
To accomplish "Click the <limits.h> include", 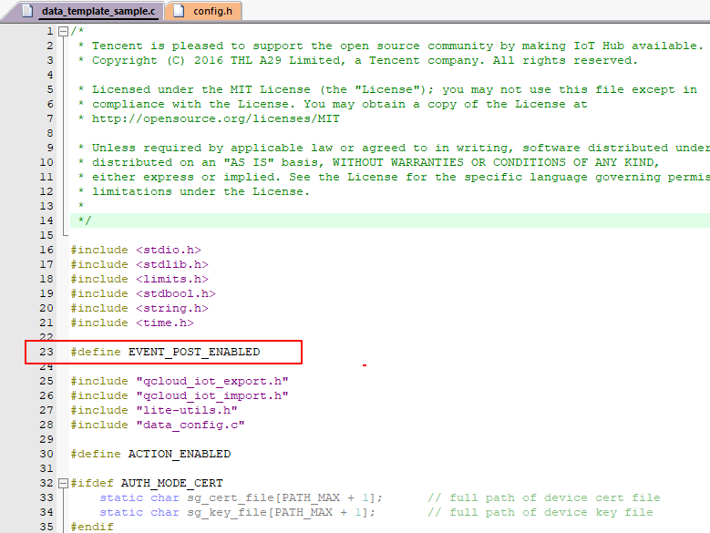I will coord(172,279).
